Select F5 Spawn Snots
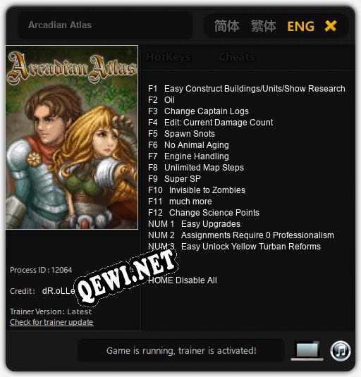The height and width of the screenshot is (377, 361). pyautogui.click(x=181, y=134)
